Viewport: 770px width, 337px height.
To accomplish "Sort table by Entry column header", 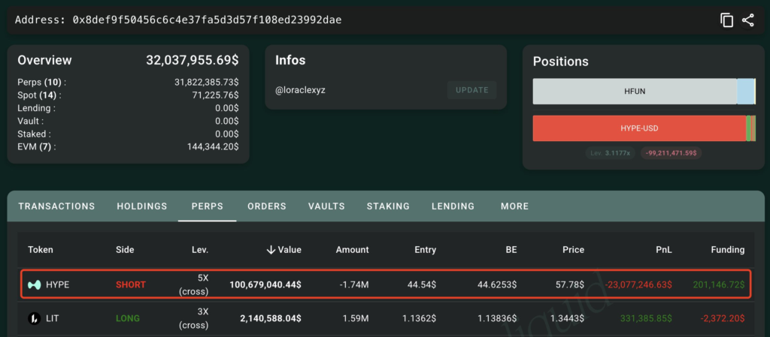I will coord(425,250).
